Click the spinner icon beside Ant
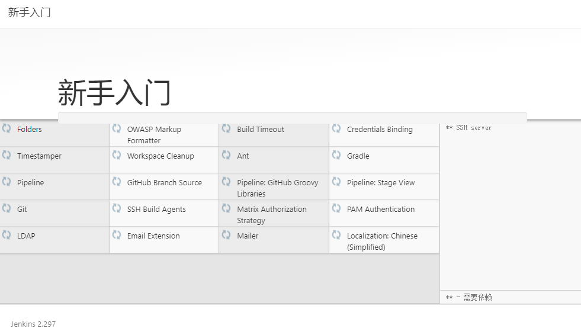 click(x=226, y=154)
